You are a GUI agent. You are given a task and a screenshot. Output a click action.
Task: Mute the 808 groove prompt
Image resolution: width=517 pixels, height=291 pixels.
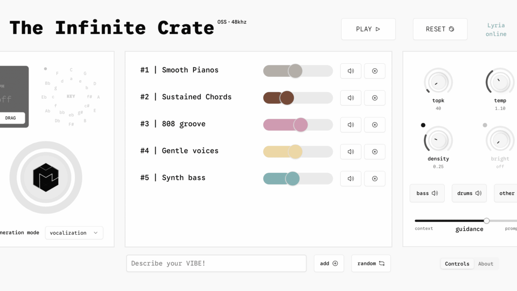click(x=351, y=125)
